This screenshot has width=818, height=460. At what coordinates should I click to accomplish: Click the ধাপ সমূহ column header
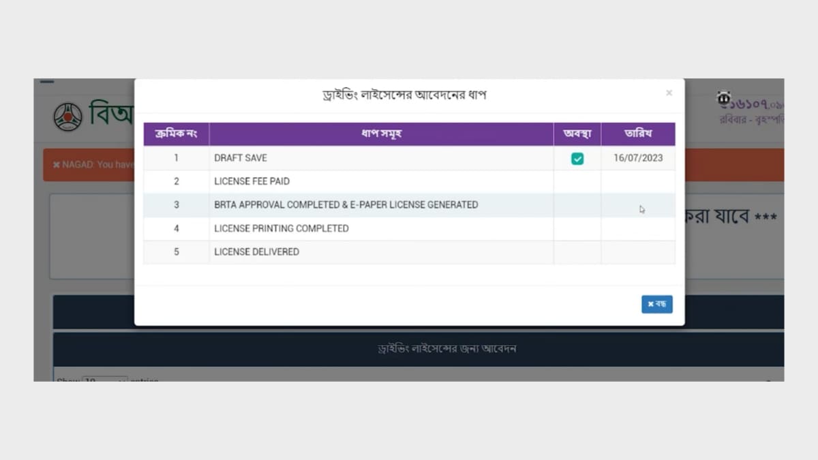click(x=381, y=134)
